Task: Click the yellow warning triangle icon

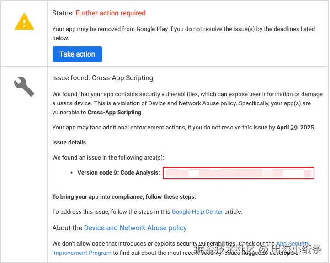Action: click(x=24, y=21)
